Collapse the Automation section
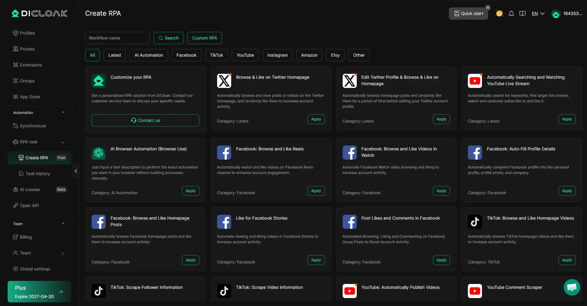 click(x=63, y=112)
